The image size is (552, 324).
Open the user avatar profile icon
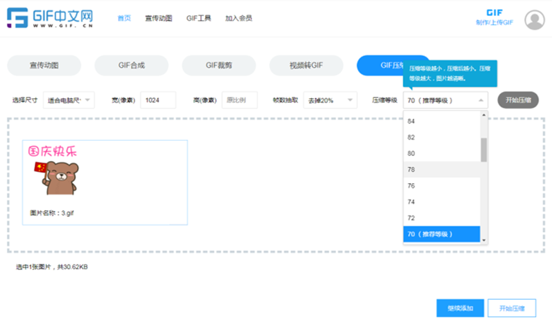[x=534, y=20]
